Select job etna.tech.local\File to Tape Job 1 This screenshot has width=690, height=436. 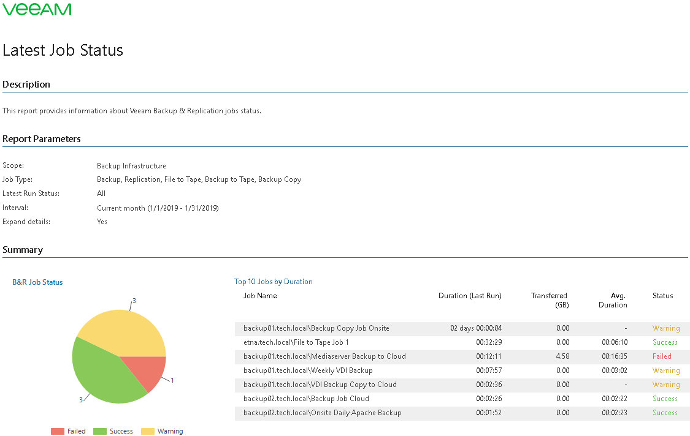(296, 342)
